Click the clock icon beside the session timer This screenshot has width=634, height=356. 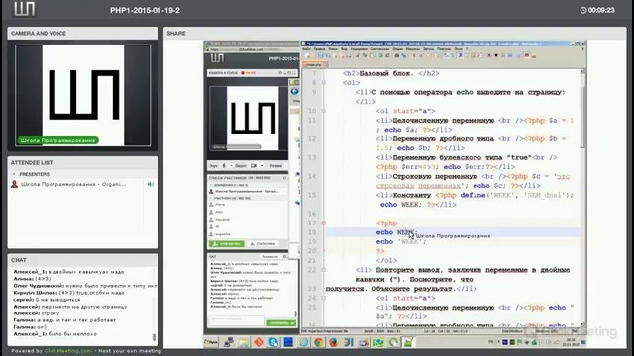pos(583,10)
